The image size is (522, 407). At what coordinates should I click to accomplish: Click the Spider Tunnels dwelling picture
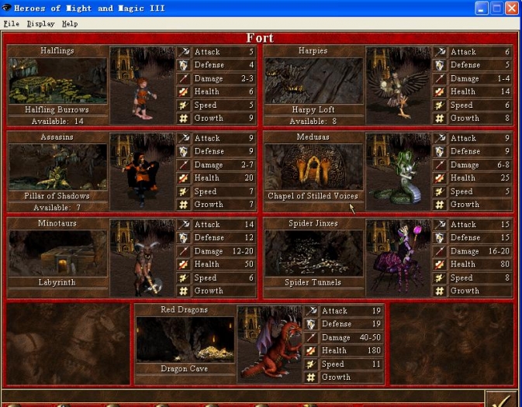point(313,254)
